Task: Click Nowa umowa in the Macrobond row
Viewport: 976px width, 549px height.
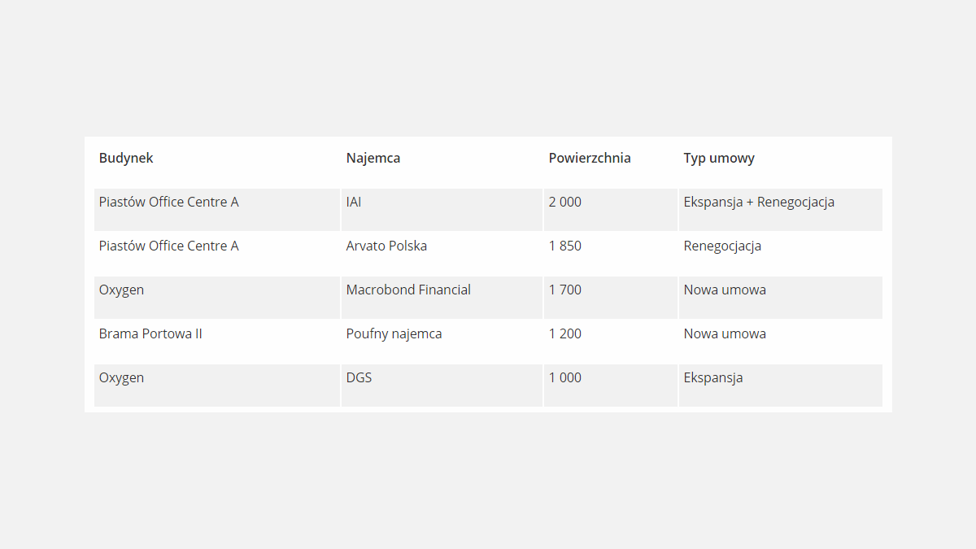Action: [725, 290]
